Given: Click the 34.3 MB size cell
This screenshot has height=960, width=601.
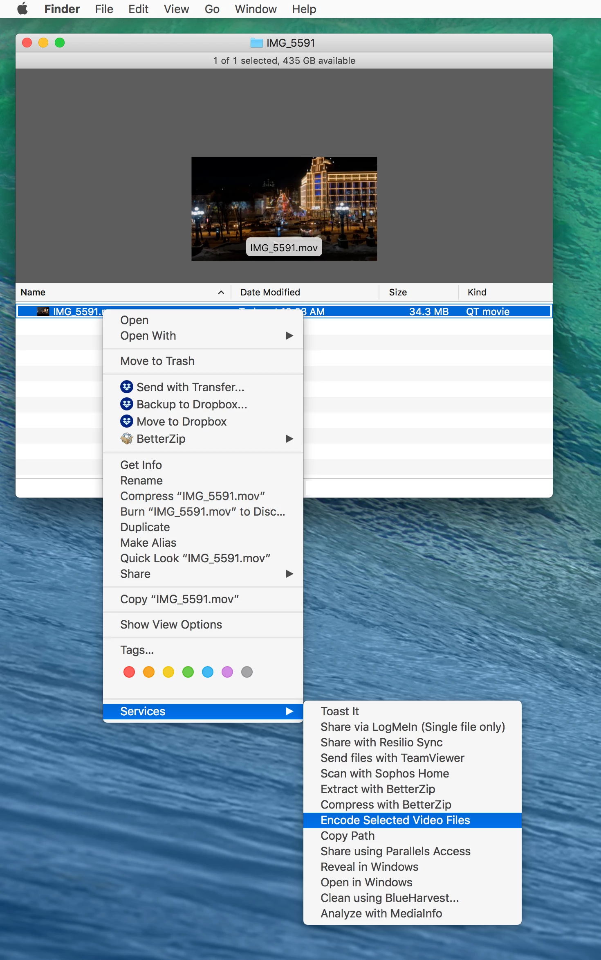Looking at the screenshot, I should click(x=429, y=311).
